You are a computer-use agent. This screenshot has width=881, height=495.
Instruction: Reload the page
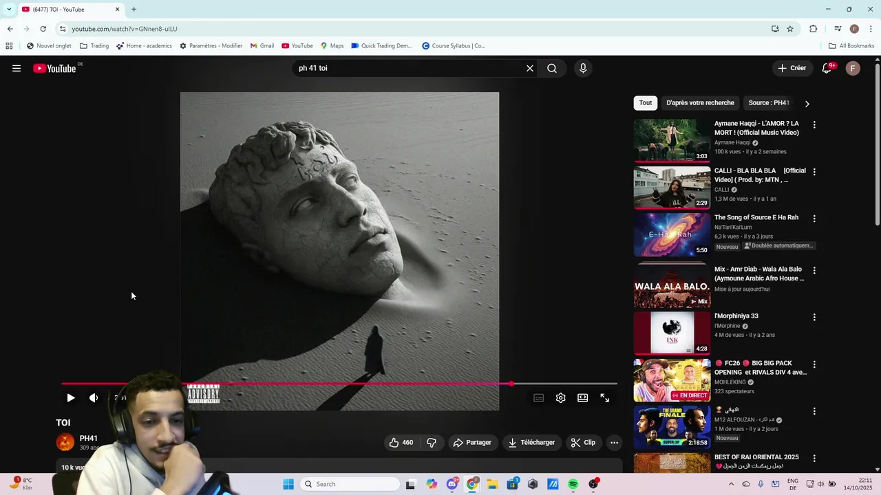(43, 29)
